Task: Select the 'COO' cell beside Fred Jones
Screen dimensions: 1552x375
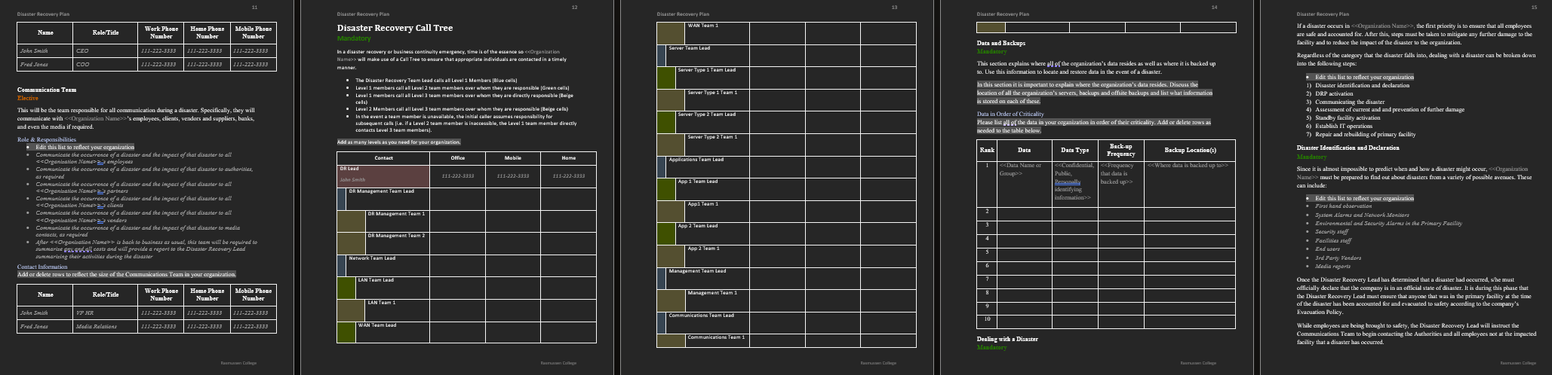Action: (105, 65)
